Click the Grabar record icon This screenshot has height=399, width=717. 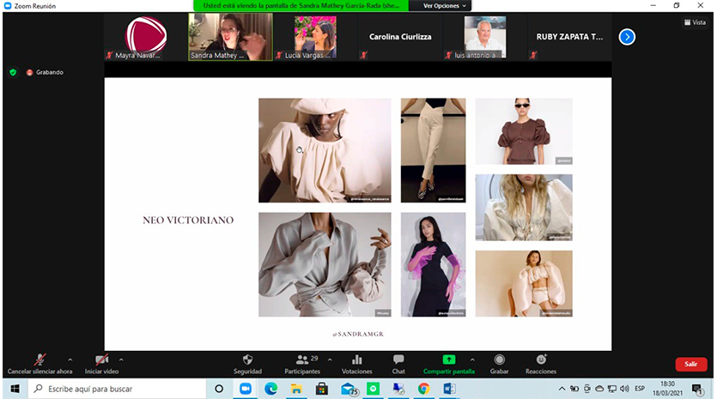[499, 360]
